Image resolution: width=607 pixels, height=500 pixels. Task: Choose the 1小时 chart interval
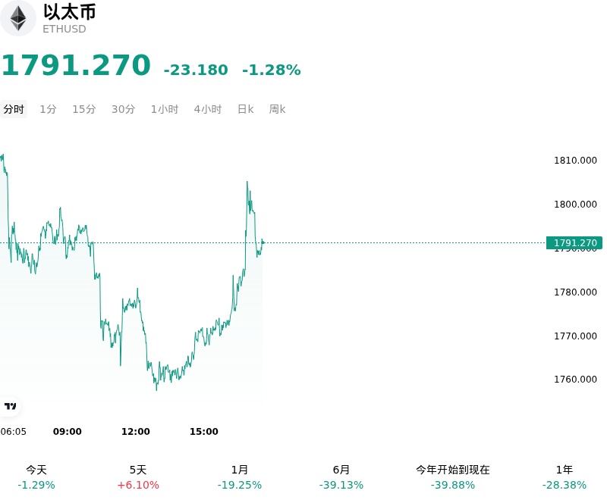pyautogui.click(x=165, y=109)
